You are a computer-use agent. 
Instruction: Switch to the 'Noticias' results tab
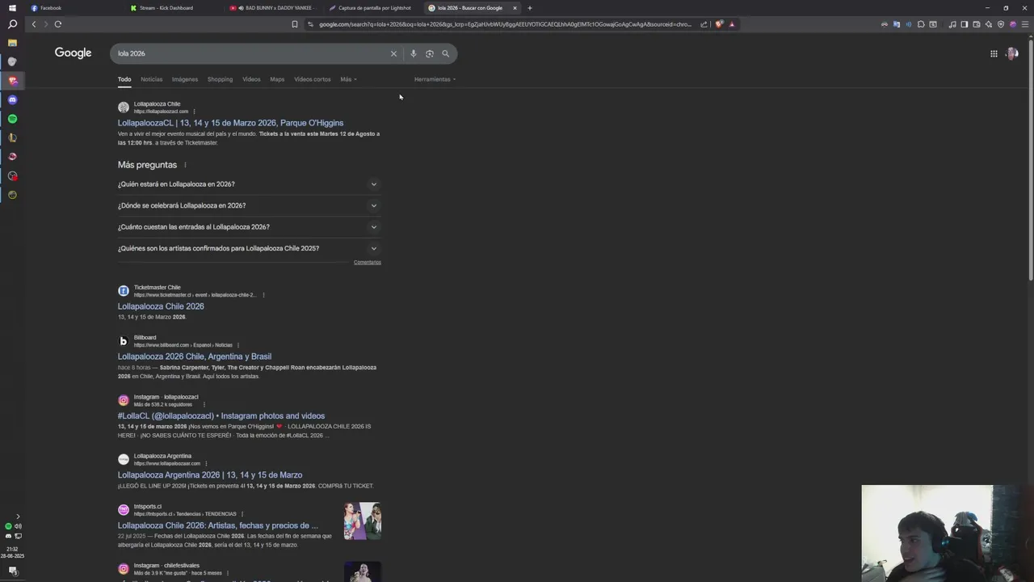pyautogui.click(x=151, y=79)
